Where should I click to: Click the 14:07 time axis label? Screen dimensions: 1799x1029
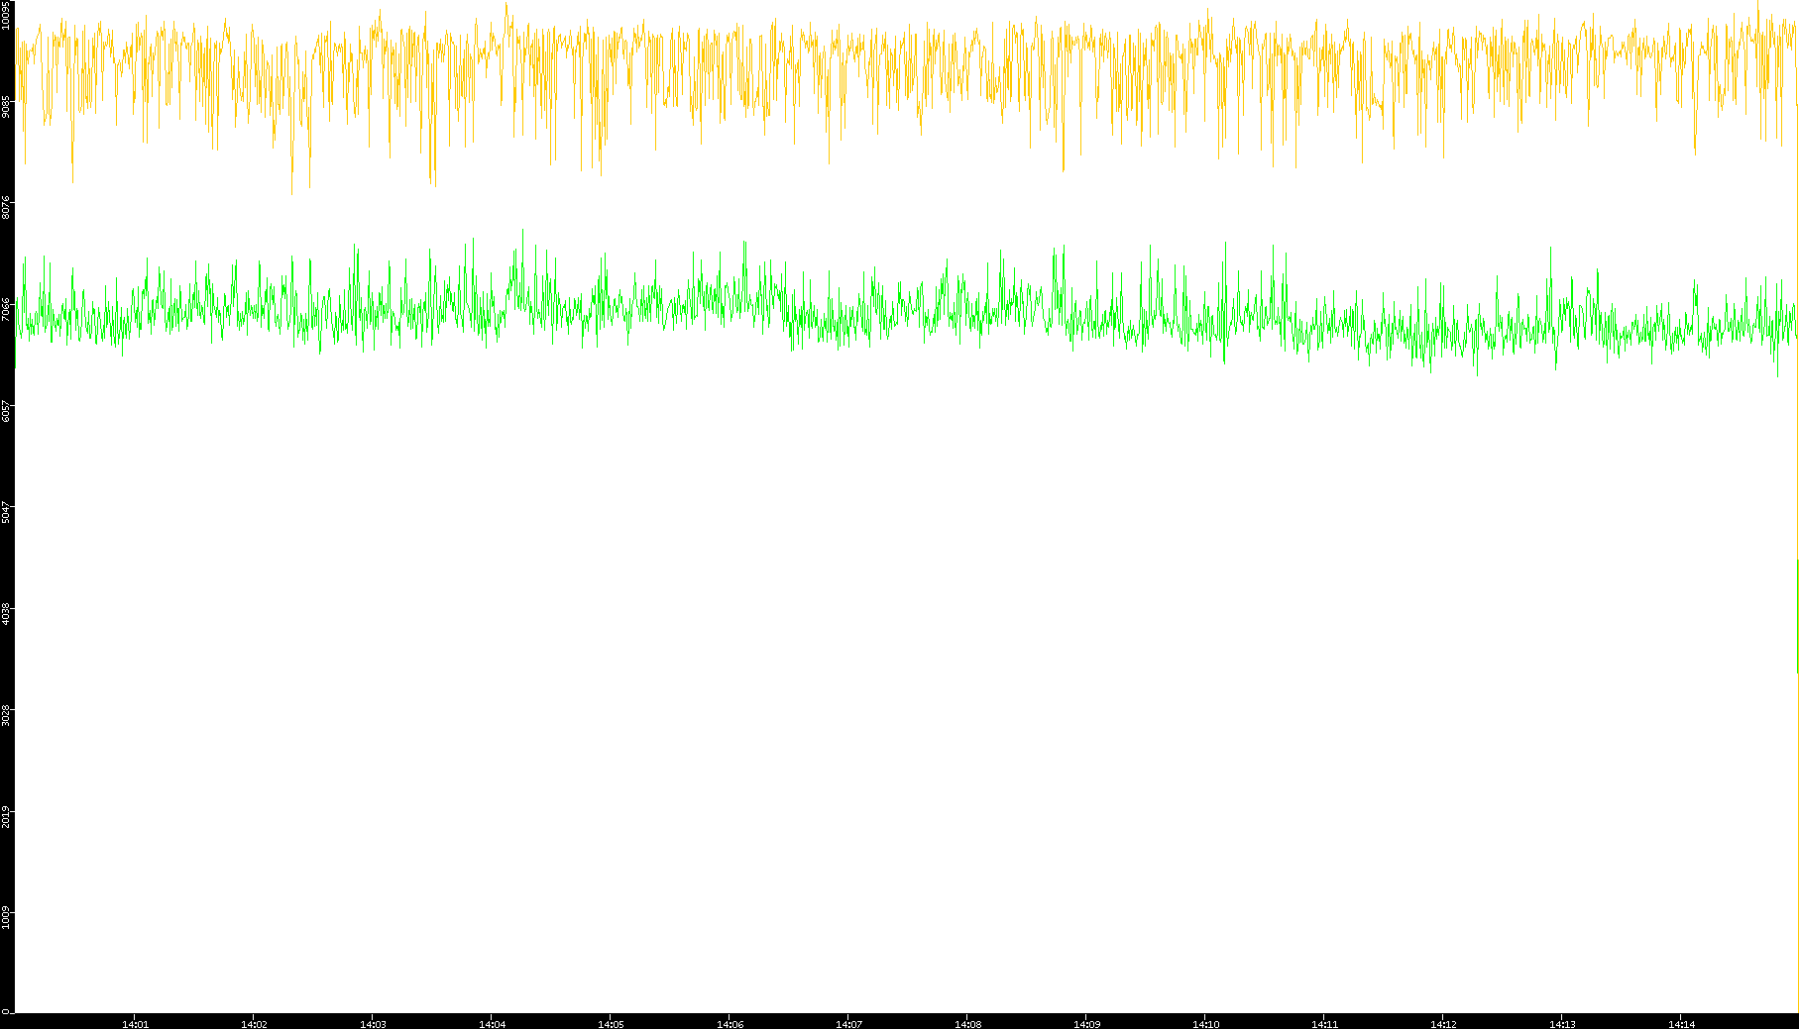click(x=848, y=1024)
